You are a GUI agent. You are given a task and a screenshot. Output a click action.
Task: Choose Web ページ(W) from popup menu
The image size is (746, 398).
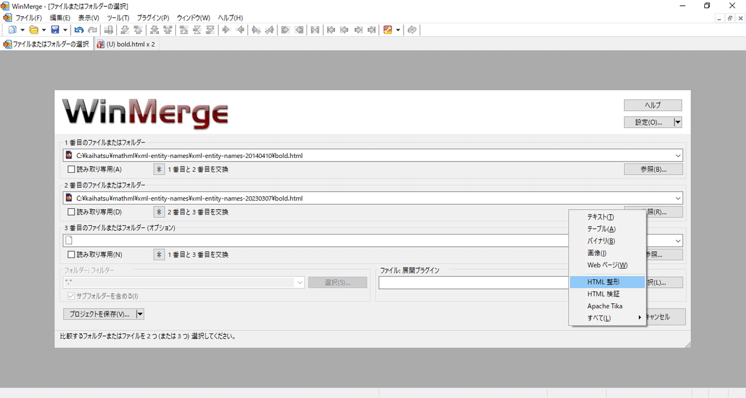pyautogui.click(x=607, y=265)
